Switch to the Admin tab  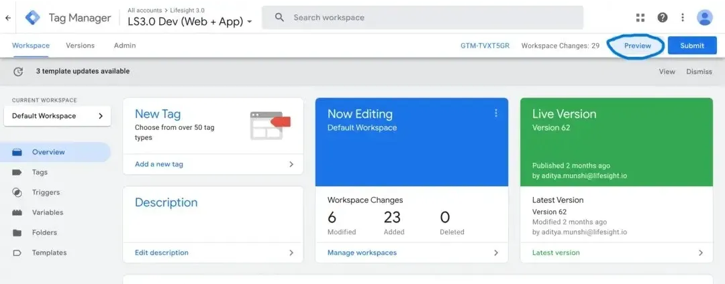coord(125,46)
